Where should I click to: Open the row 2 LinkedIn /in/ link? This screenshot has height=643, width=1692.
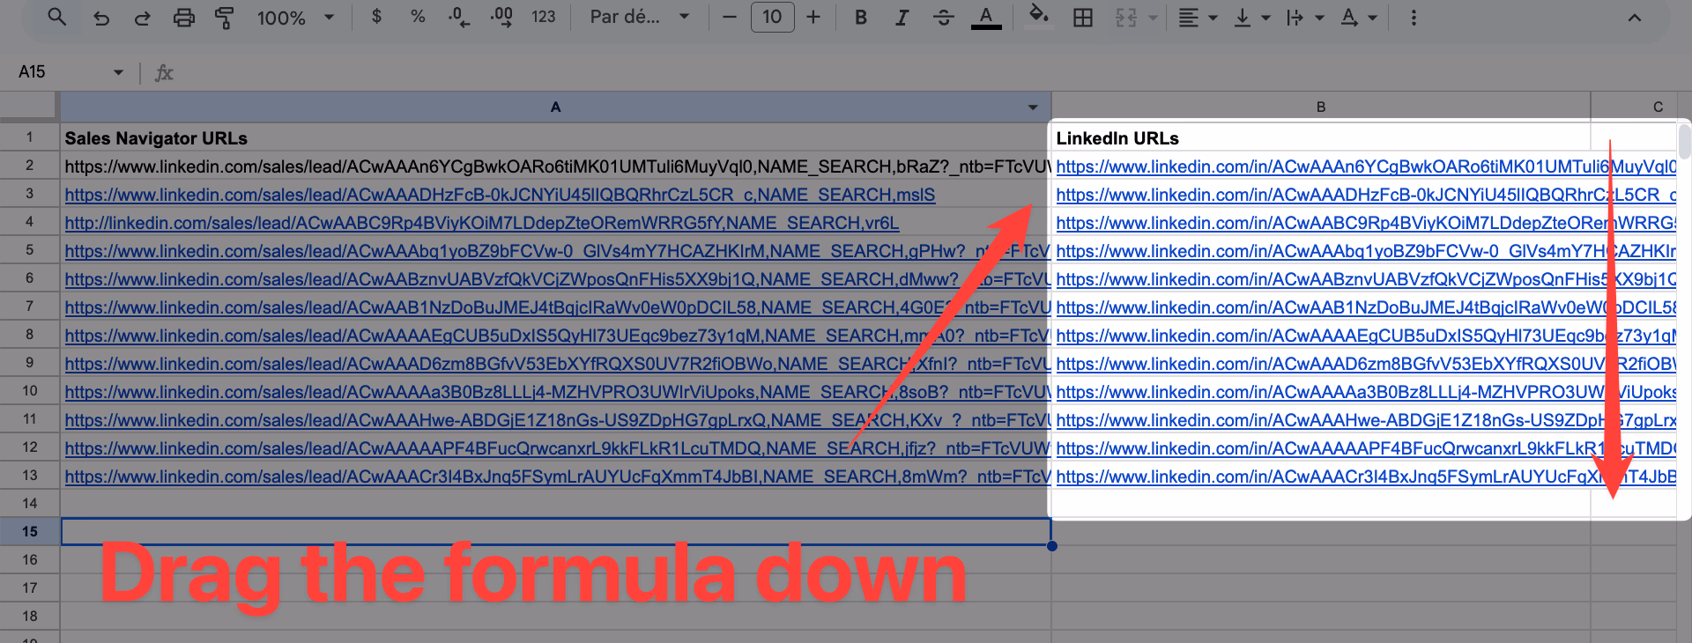click(1366, 166)
